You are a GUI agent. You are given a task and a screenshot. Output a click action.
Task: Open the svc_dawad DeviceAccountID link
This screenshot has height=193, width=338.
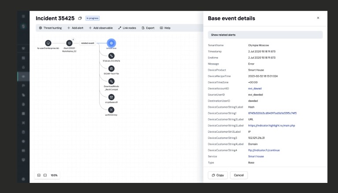coord(256,89)
